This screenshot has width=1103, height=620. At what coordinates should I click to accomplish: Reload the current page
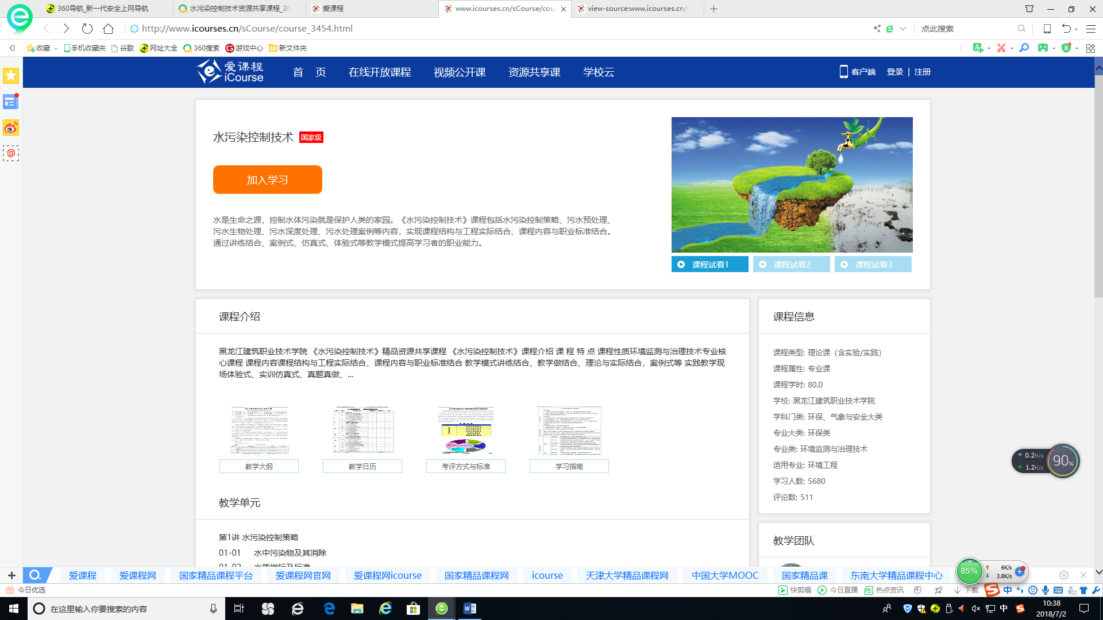tap(87, 28)
